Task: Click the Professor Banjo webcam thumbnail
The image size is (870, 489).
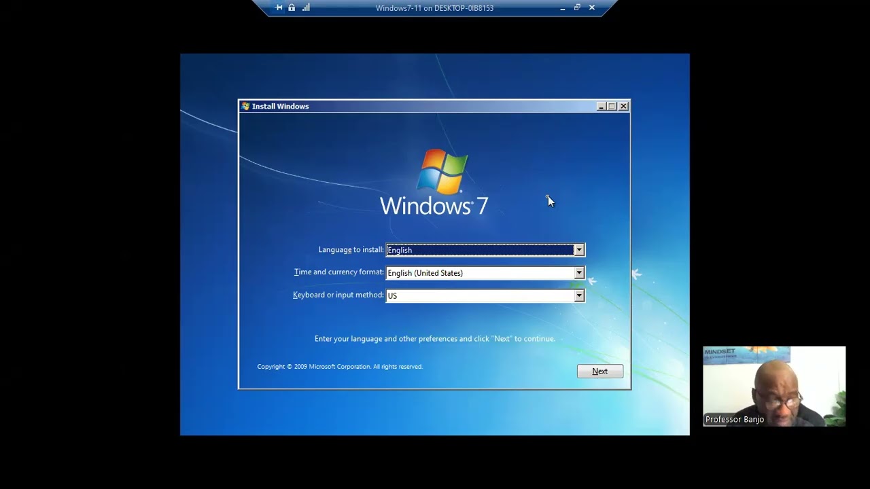Action: click(x=774, y=386)
